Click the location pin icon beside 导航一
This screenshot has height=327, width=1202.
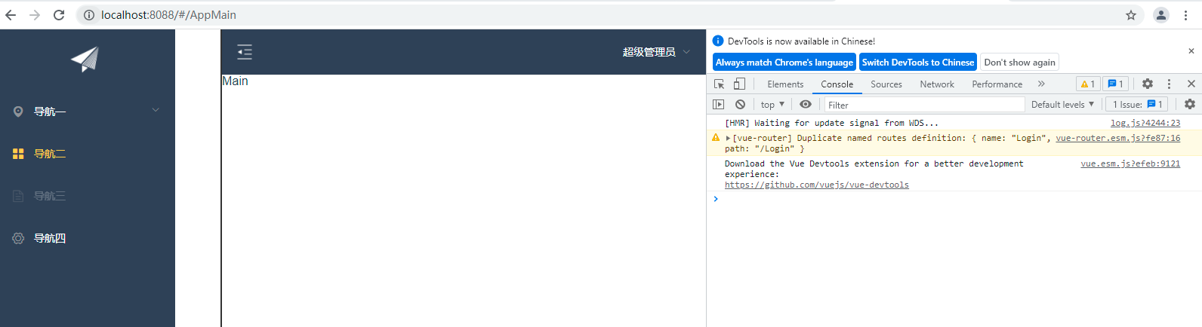pyautogui.click(x=18, y=112)
